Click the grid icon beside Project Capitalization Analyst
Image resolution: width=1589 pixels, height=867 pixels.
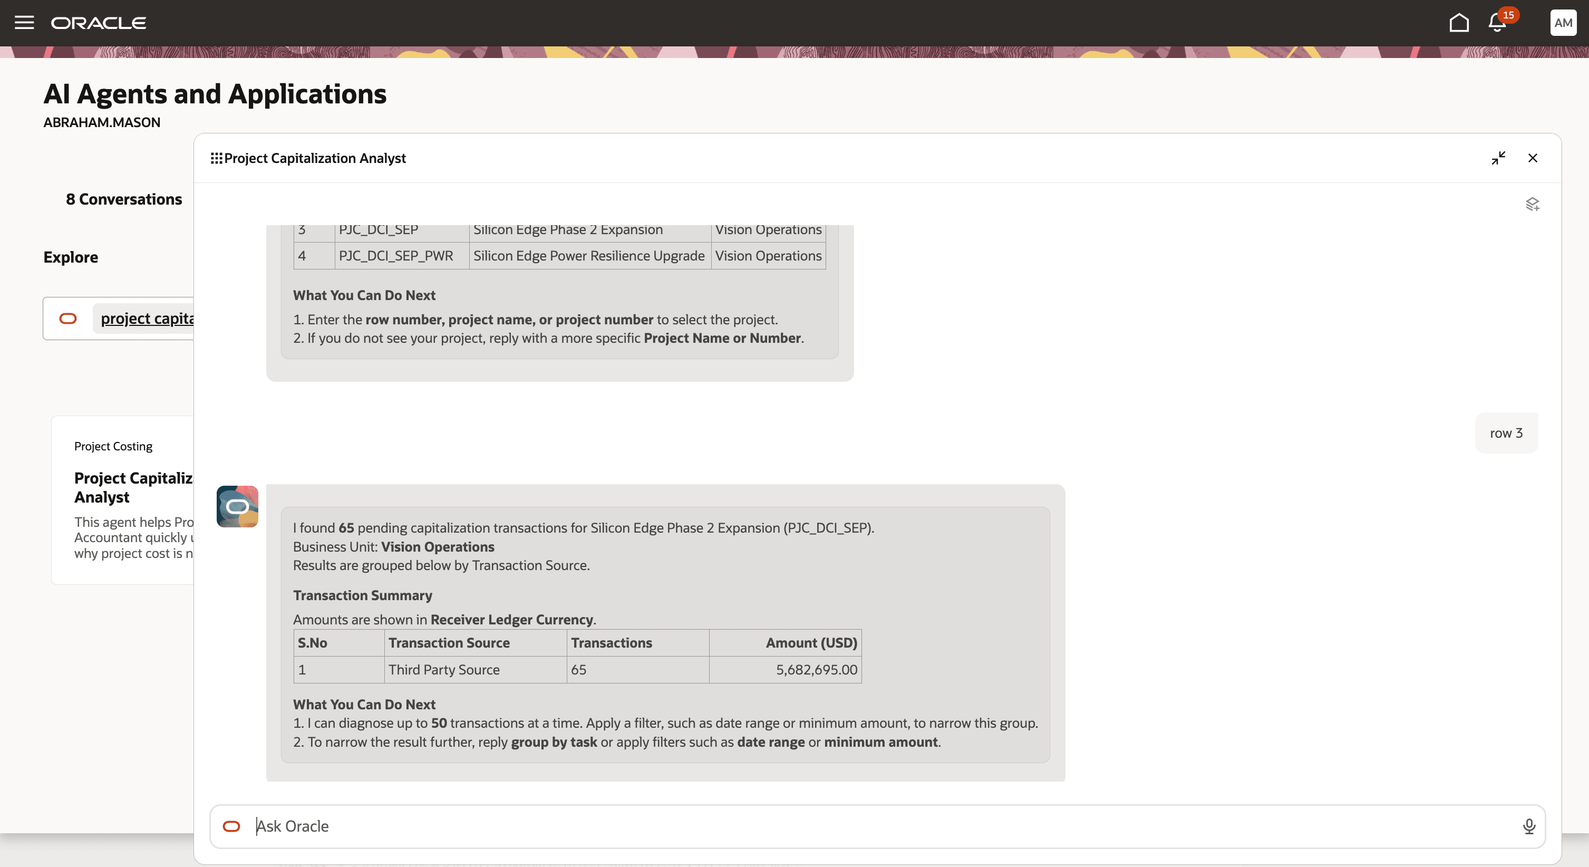pyautogui.click(x=216, y=159)
